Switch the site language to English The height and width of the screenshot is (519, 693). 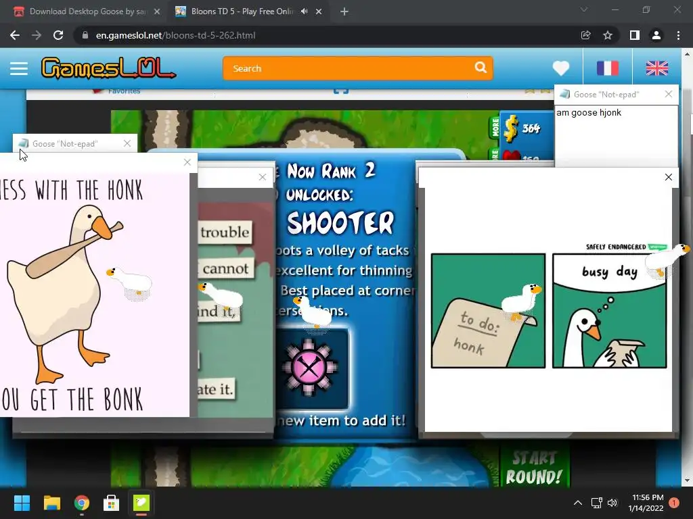click(x=656, y=68)
